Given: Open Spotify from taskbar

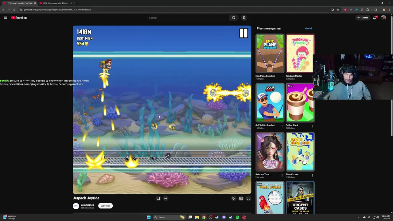Looking at the screenshot, I should point(237,217).
